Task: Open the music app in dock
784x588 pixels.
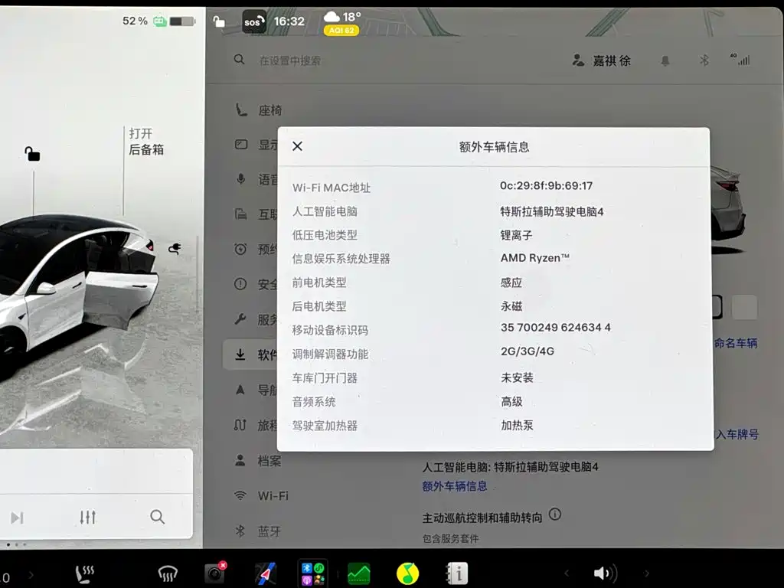Action: point(407,573)
